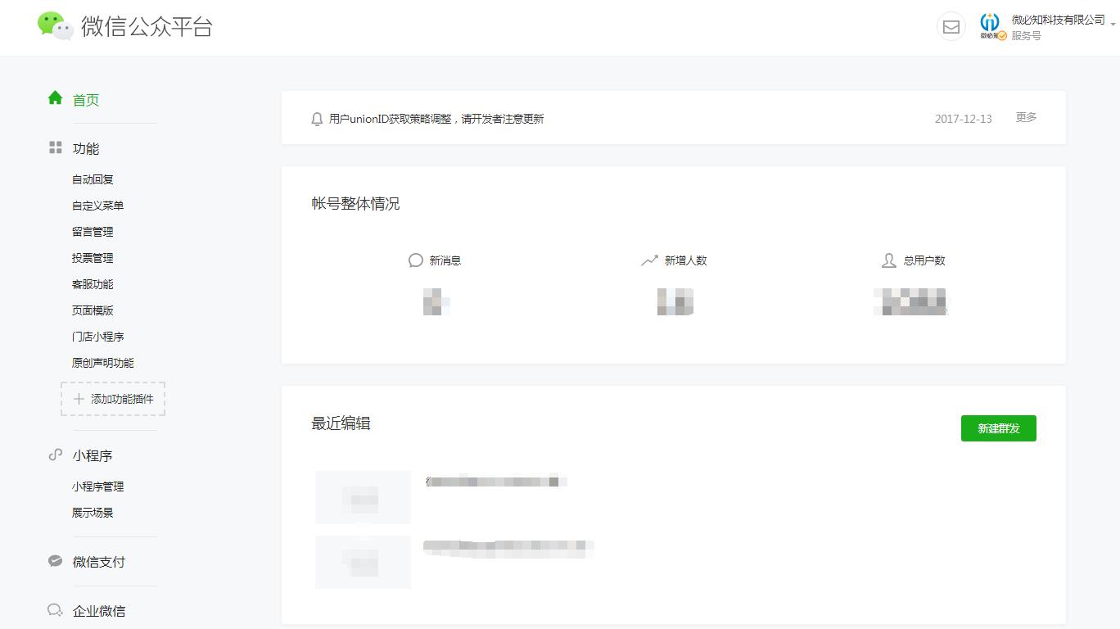Image resolution: width=1120 pixels, height=629 pixels.
Task: Go to 留言管理 page
Action: (x=93, y=232)
